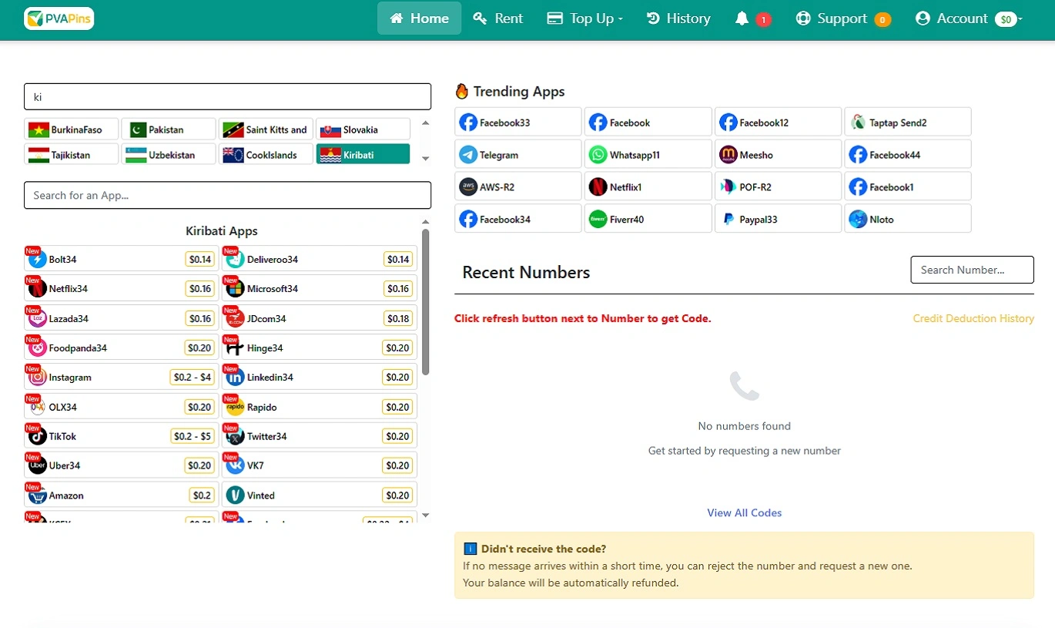
Task: Expand the Top Up dropdown menu
Action: coord(585,18)
